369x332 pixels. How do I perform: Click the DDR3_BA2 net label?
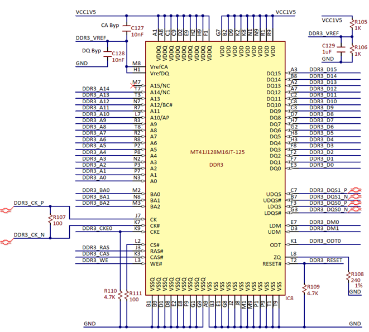point(96,203)
